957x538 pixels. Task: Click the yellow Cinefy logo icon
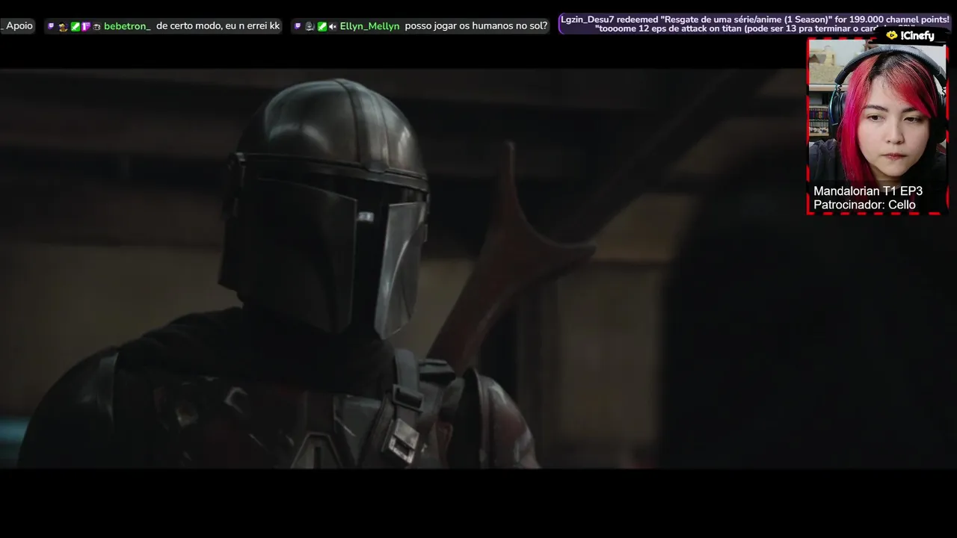(x=891, y=35)
